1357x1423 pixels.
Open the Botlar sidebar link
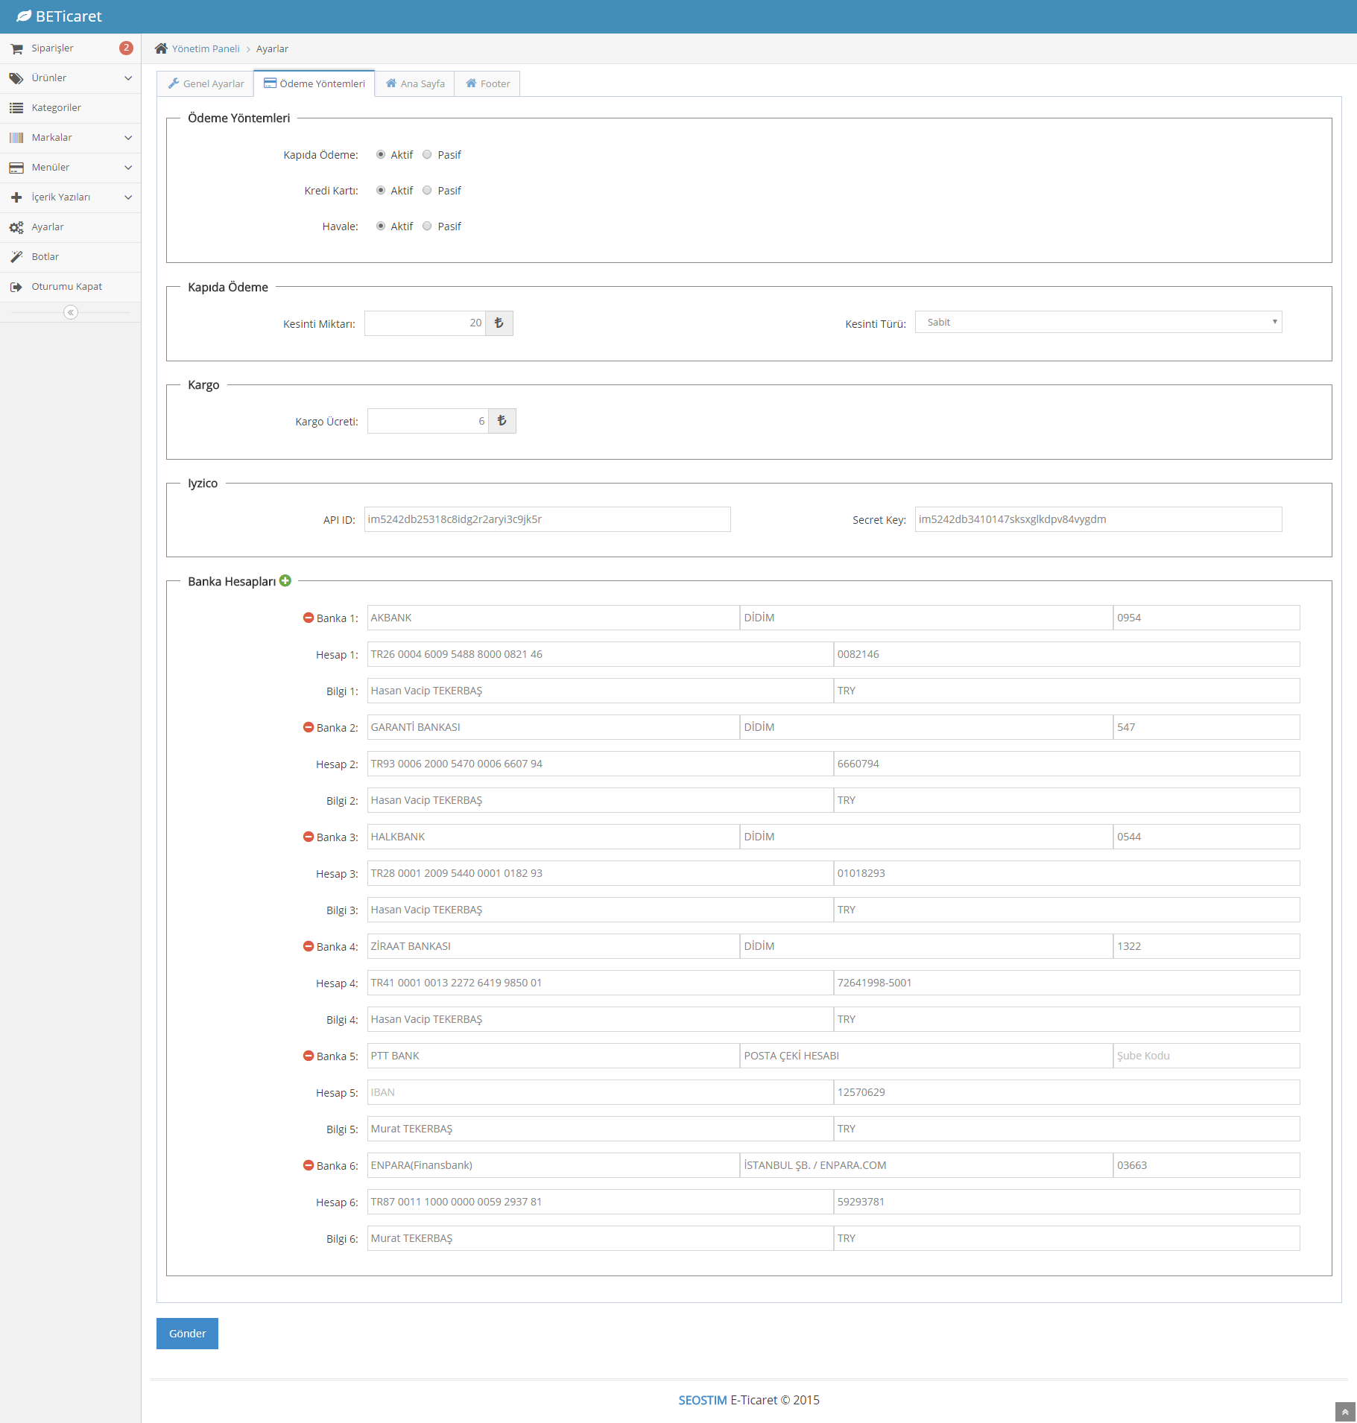(x=70, y=257)
